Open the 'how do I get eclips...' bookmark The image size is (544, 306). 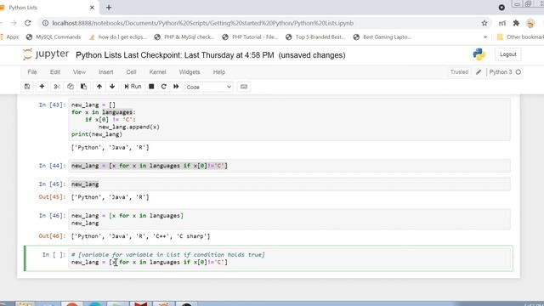[x=118, y=37]
